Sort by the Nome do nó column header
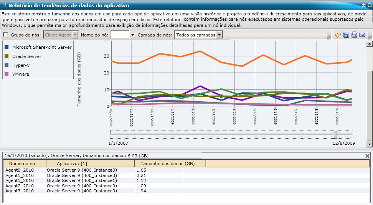 (25, 164)
